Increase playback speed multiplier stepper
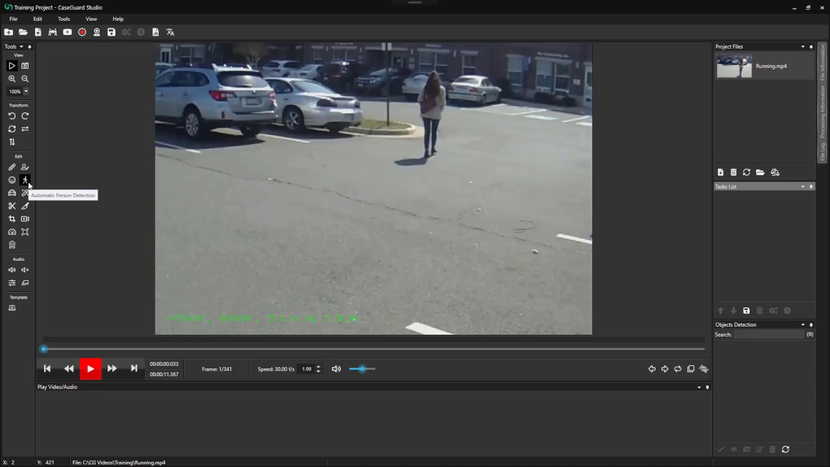This screenshot has height=467, width=830. [318, 366]
